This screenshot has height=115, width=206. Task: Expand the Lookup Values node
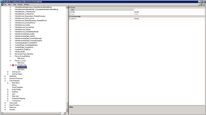pyautogui.click(x=8, y=74)
